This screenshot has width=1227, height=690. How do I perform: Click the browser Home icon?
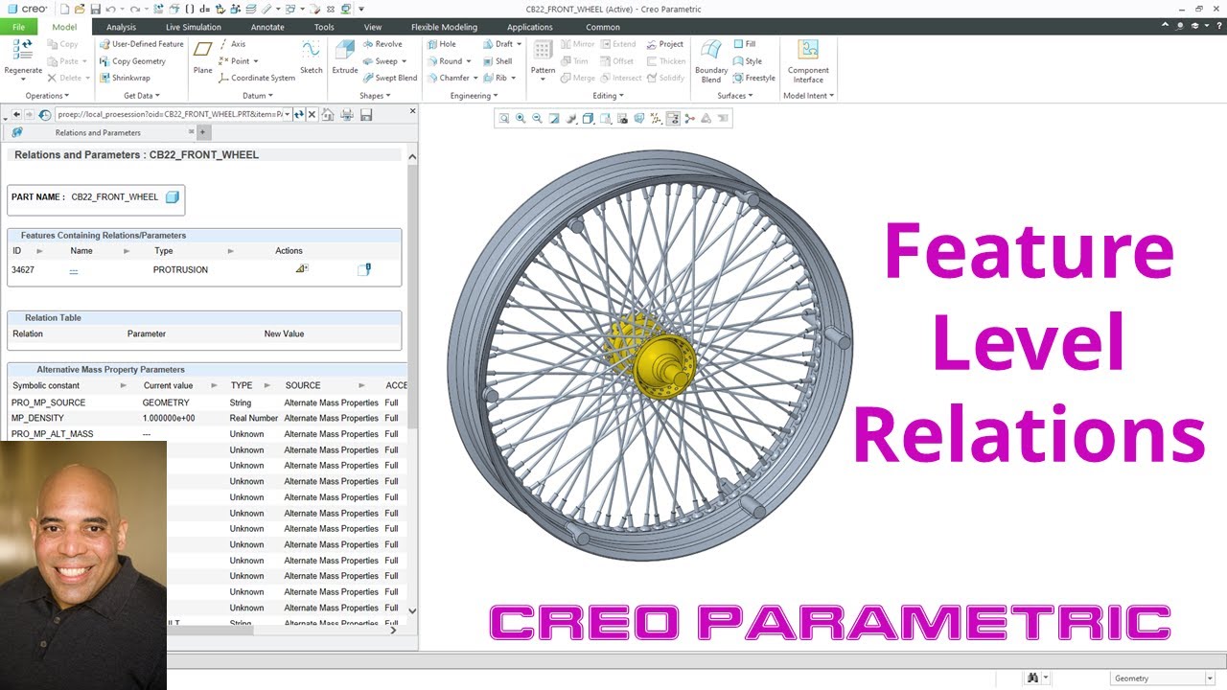(328, 115)
